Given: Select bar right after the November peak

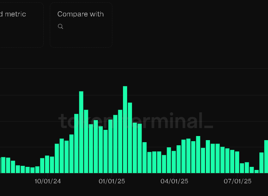Looking at the screenshot, I should [86, 141].
